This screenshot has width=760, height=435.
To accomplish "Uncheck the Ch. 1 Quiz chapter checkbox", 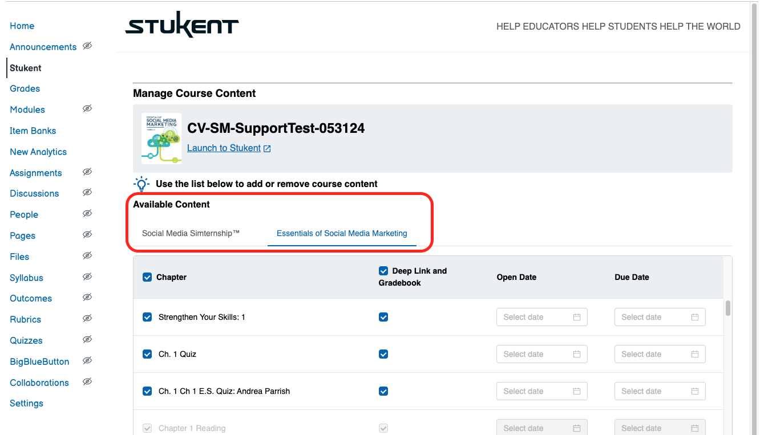I will tap(147, 354).
